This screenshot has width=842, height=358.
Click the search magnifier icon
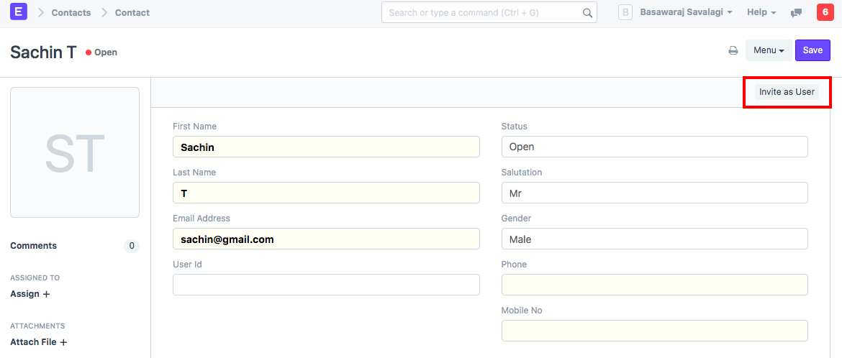587,13
